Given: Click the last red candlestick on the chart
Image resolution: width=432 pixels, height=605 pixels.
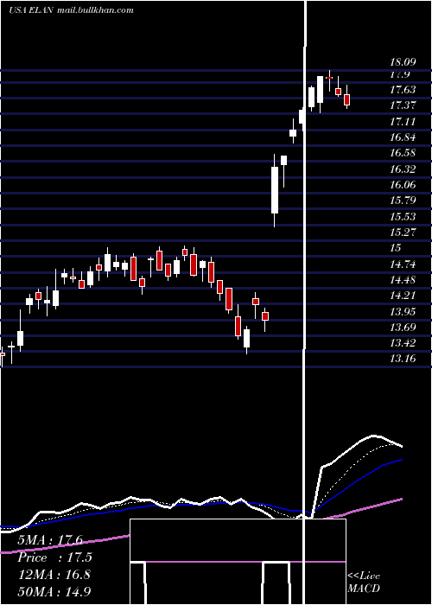Looking at the screenshot, I should click(346, 99).
